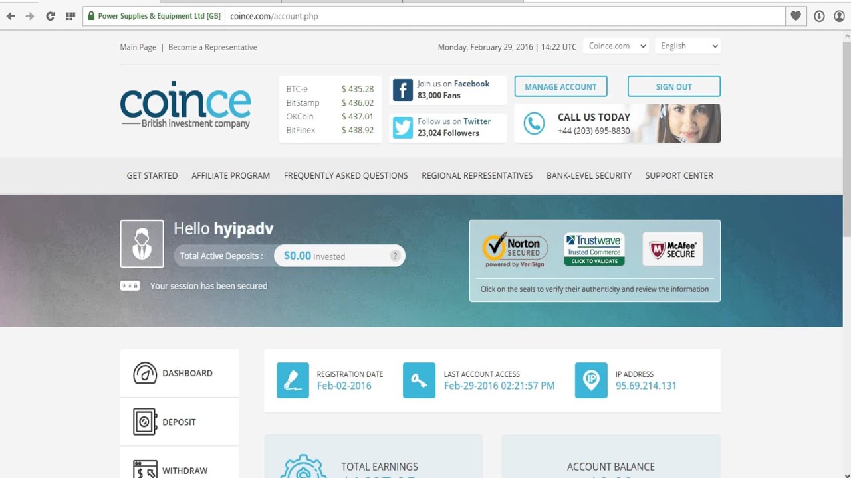
Task: Click the BitStamp price $ 436.02
Action: (x=358, y=103)
